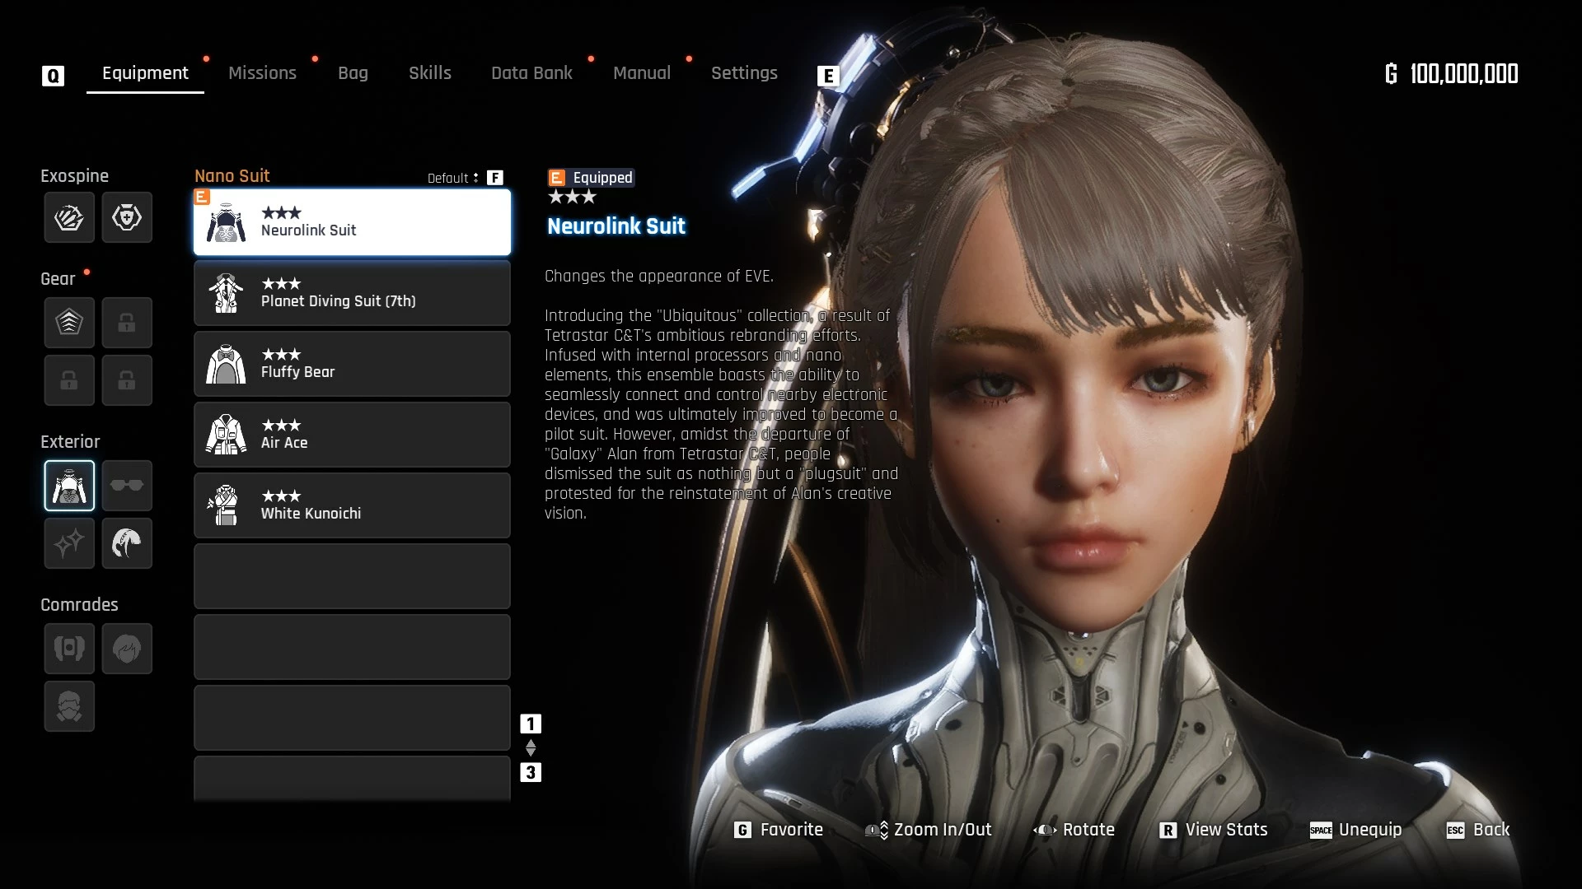Click the first empty outfit slot below White Kunoichi
Image resolution: width=1582 pixels, height=889 pixels.
[352, 576]
